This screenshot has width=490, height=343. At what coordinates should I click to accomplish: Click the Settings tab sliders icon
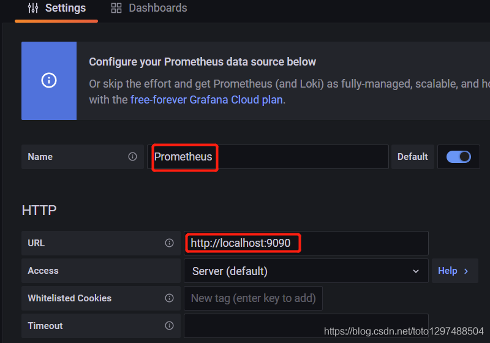[x=33, y=9]
